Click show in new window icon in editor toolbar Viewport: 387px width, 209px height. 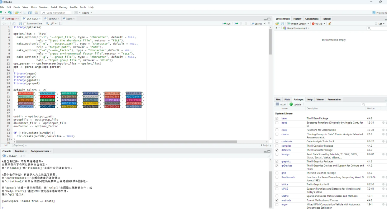pos(14,23)
